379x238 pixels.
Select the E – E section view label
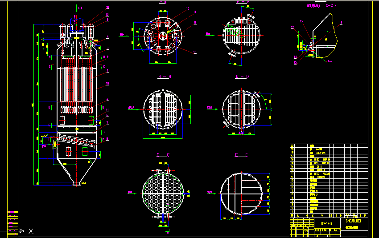tap(241, 155)
